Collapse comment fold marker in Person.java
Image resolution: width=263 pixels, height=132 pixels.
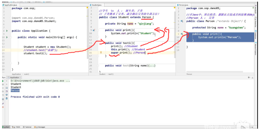pos(185,15)
